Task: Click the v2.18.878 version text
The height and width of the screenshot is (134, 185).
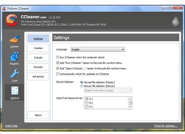Action: (x=54, y=17)
